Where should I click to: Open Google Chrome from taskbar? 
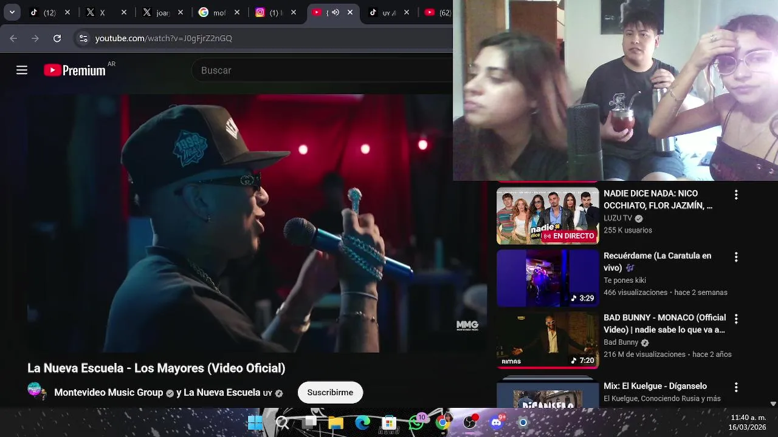(444, 422)
